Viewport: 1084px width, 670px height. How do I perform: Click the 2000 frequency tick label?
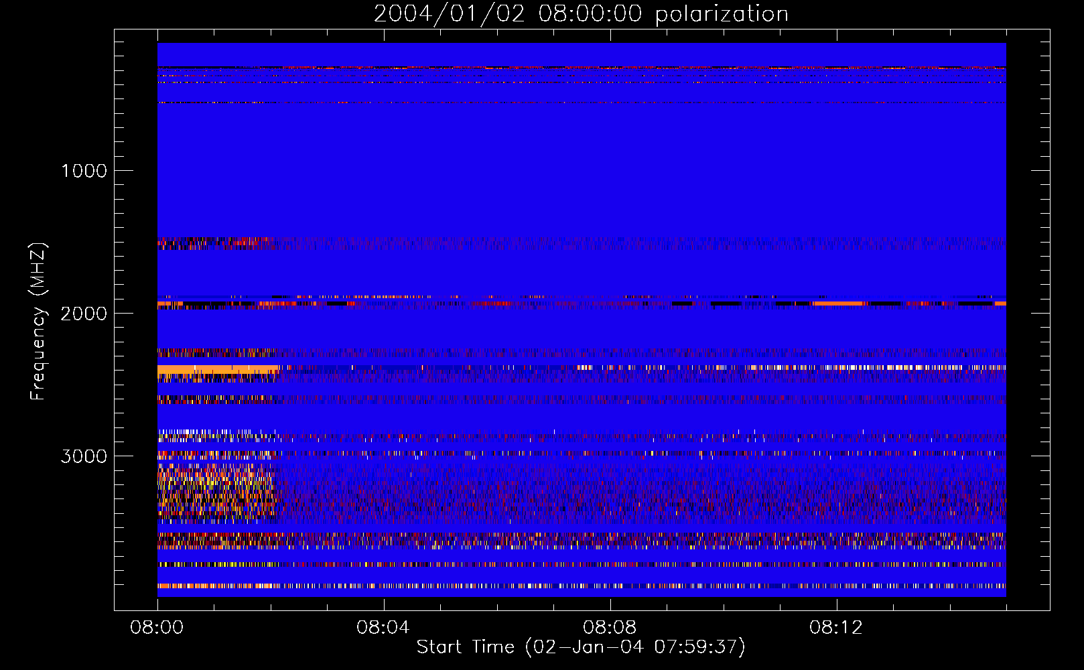click(x=84, y=314)
